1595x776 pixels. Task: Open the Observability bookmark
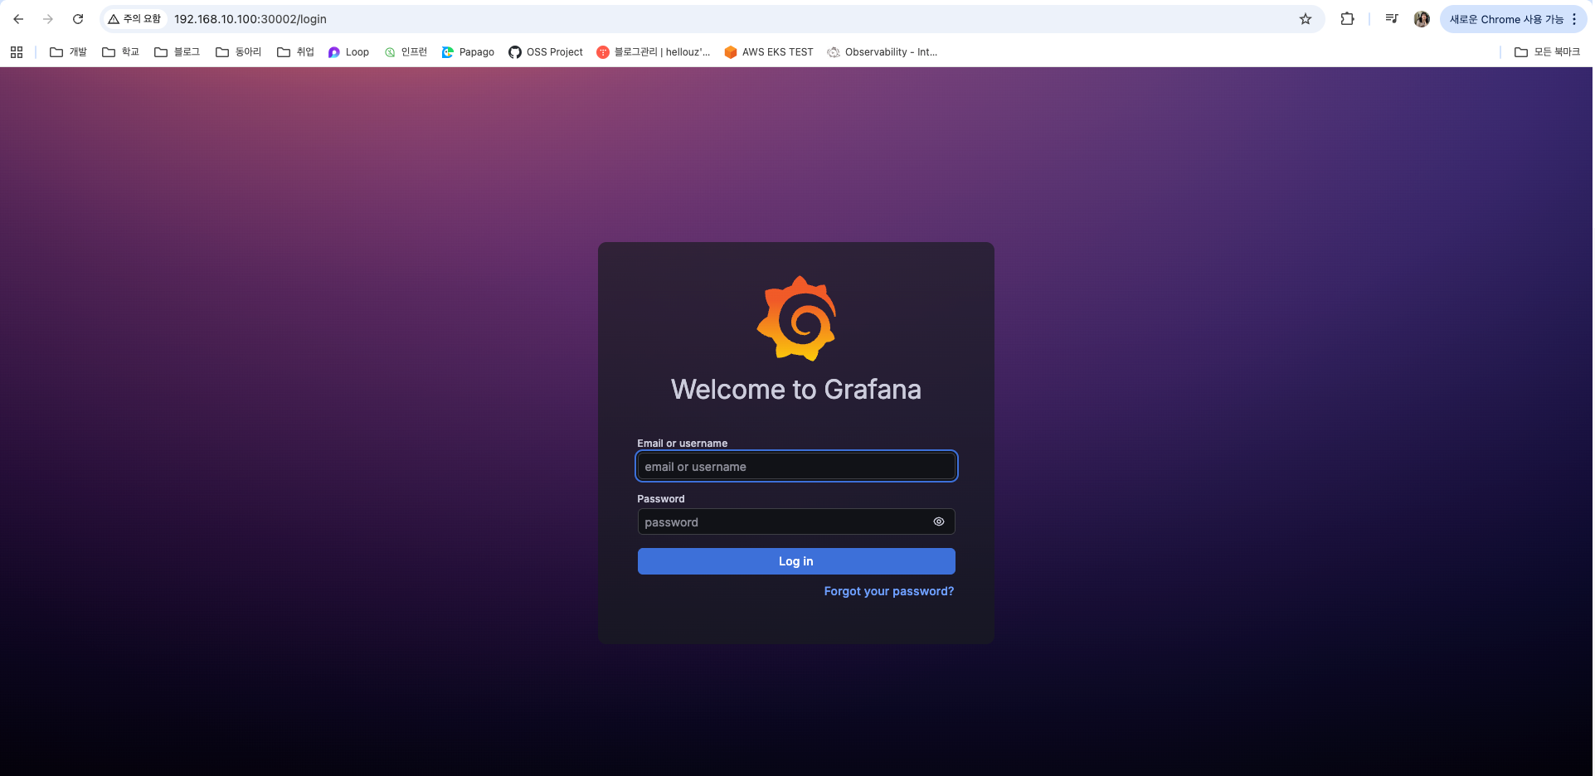click(883, 52)
